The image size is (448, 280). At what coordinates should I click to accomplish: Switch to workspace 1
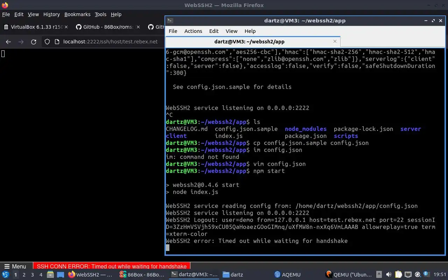[15, 275]
